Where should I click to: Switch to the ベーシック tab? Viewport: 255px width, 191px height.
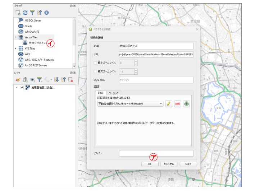(114, 93)
